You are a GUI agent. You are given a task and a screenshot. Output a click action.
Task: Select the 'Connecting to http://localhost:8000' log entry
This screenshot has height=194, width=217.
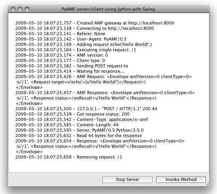click(x=85, y=28)
